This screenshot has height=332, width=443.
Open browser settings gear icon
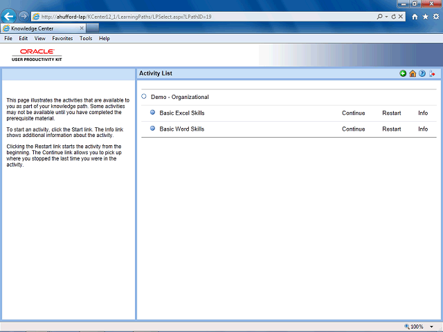[436, 17]
